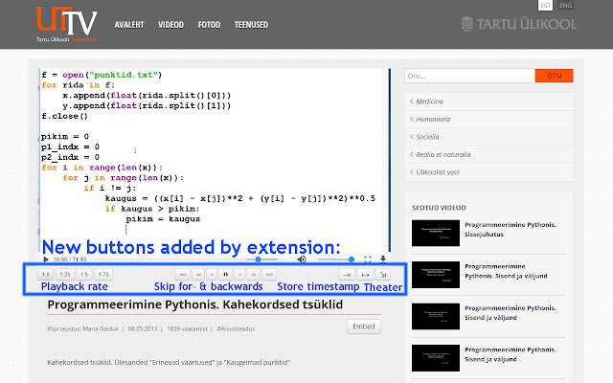The height and width of the screenshot is (383, 613).
Task: Skip far backwards with the triple-left-arrow button
Action: point(183,275)
